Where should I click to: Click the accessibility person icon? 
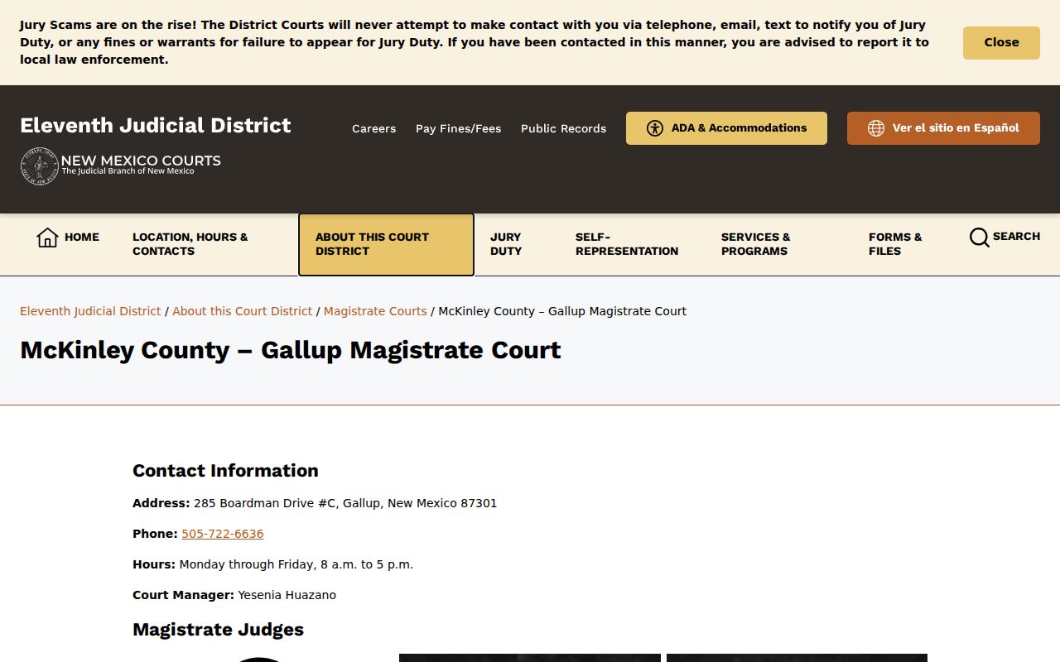tap(655, 128)
